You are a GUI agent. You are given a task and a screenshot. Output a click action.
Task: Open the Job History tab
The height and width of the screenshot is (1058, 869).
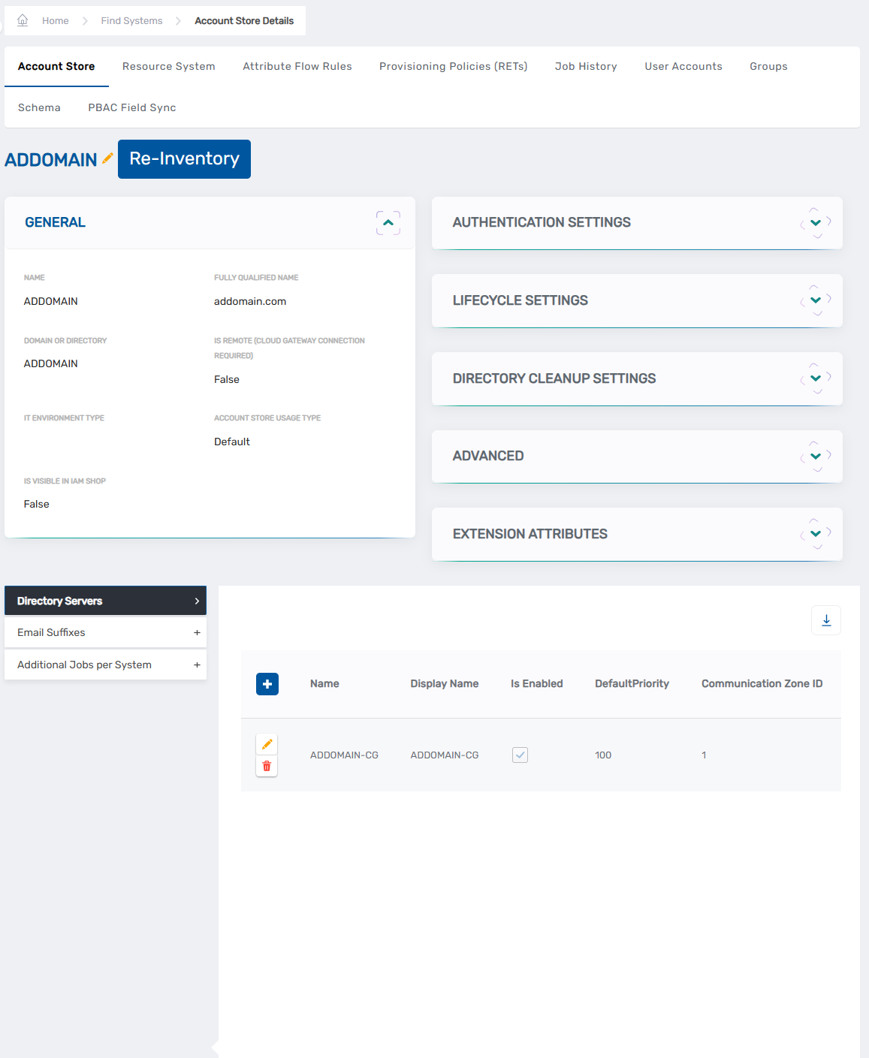coord(586,66)
